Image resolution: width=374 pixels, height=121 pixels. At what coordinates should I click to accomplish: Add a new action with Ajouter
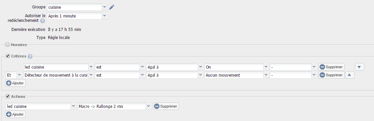[x=16, y=114]
